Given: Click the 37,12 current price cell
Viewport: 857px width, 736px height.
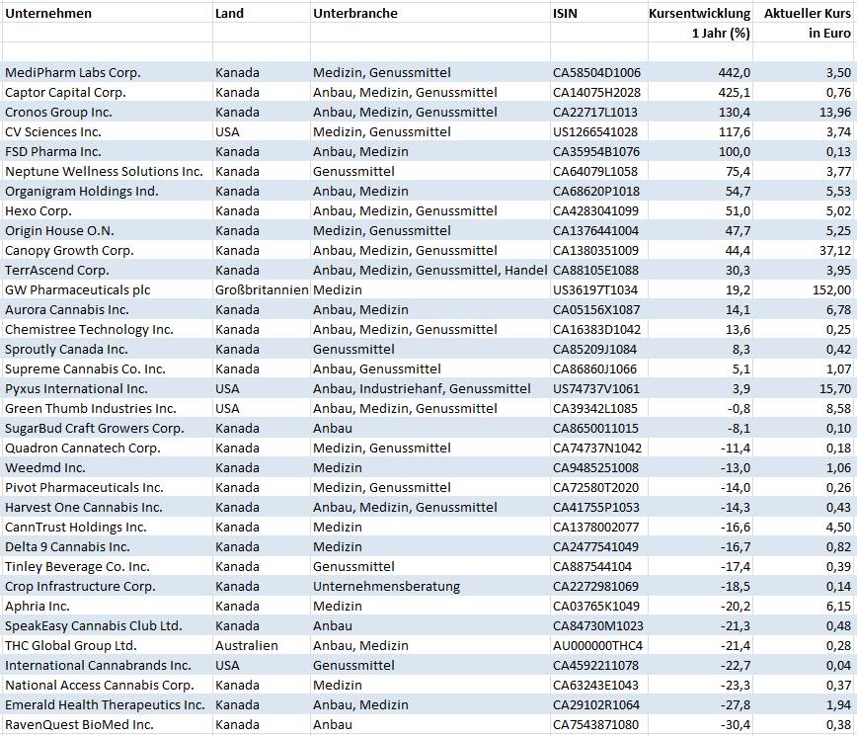Looking at the screenshot, I should pyautogui.click(x=804, y=250).
